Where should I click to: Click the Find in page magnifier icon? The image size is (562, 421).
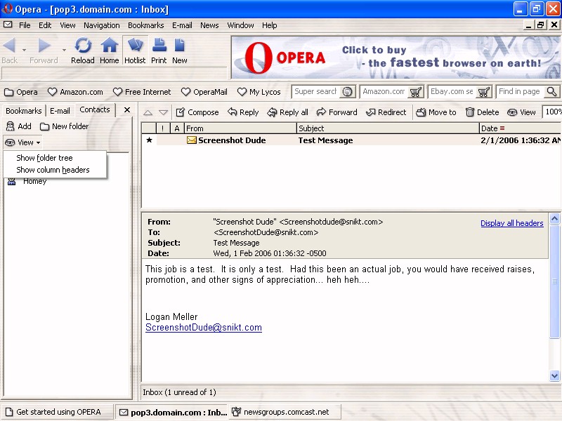click(x=552, y=92)
